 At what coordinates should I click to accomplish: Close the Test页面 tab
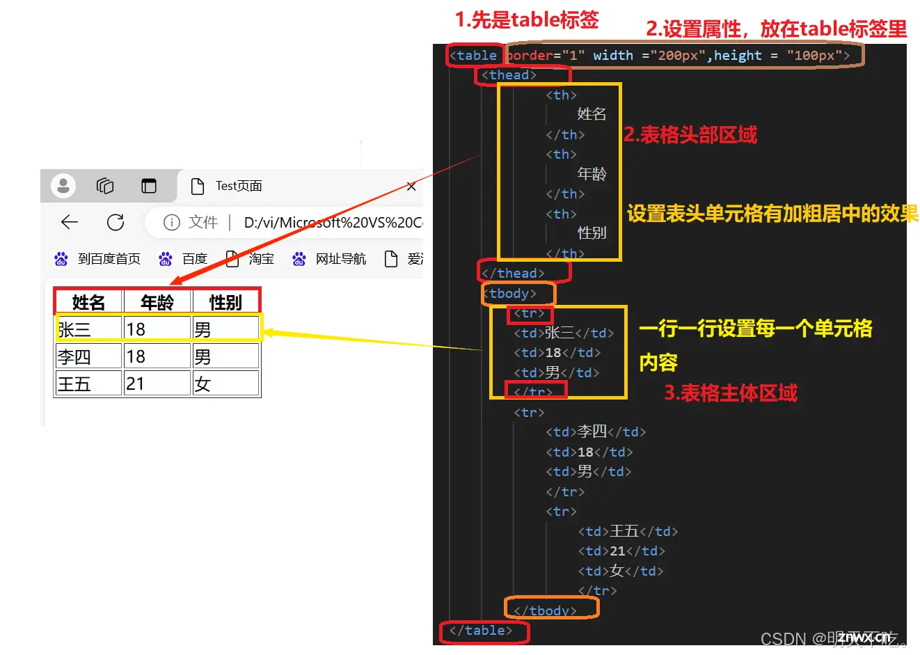point(411,187)
